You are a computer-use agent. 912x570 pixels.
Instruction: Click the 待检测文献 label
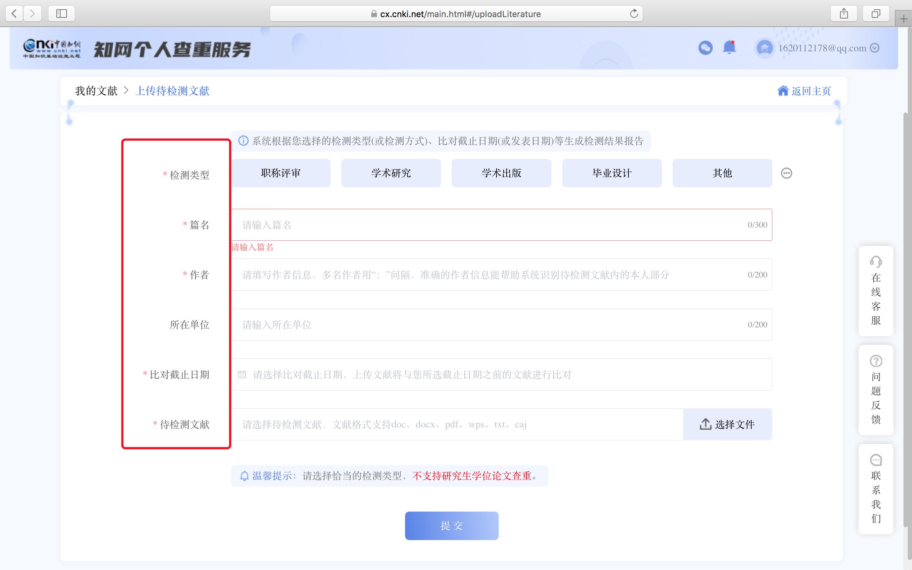(184, 425)
